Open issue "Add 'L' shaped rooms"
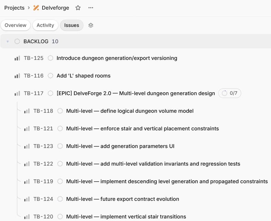The image size is (271, 221). [x=84, y=76]
